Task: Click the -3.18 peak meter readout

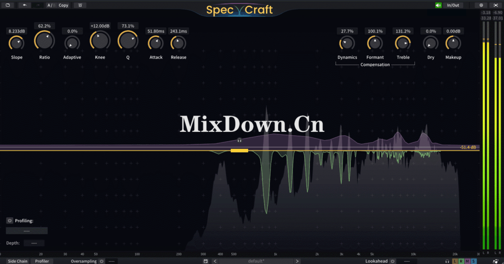Action: [486, 12]
